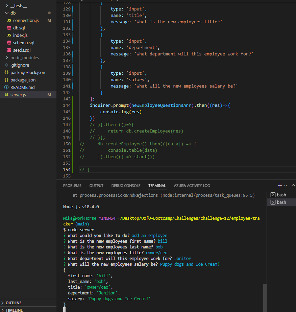Click 'owner/ceo' answer in terminal prompt

(x=156, y=253)
